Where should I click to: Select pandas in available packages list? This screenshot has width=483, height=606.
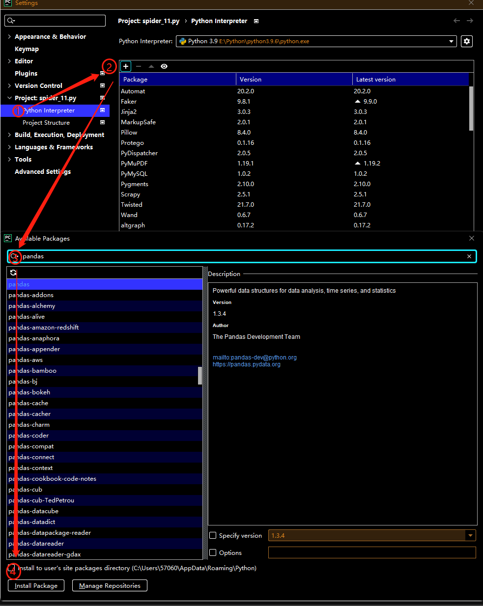point(105,284)
